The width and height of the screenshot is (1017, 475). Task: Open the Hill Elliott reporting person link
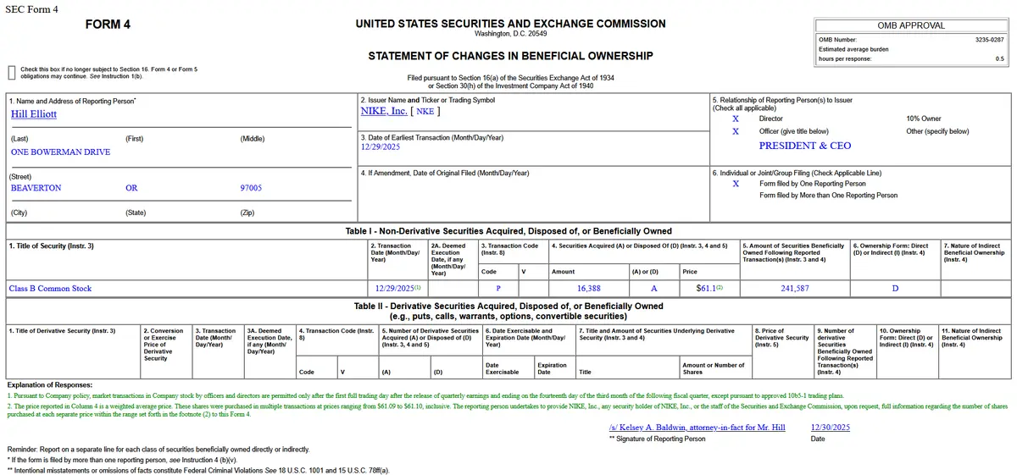pos(34,113)
